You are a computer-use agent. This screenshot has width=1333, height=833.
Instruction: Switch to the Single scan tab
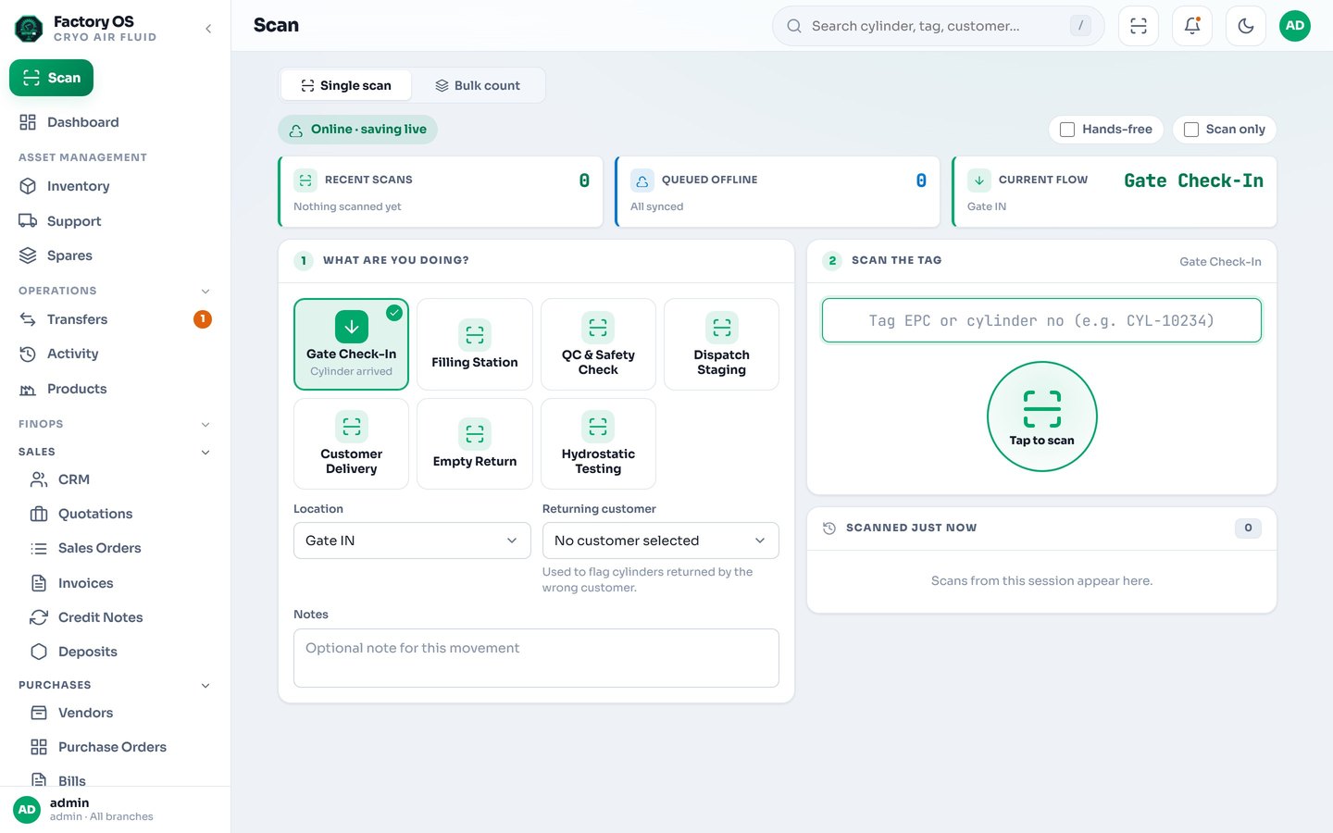346,85
